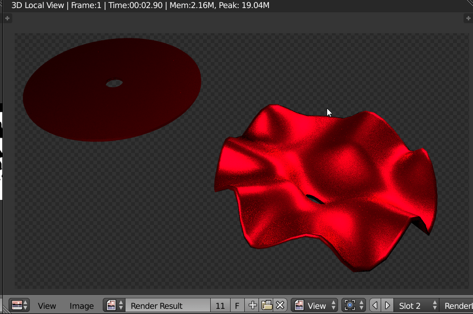Image resolution: width=473 pixels, height=314 pixels.
Task: Select the RenderLayer dropdown
Action: click(x=457, y=306)
